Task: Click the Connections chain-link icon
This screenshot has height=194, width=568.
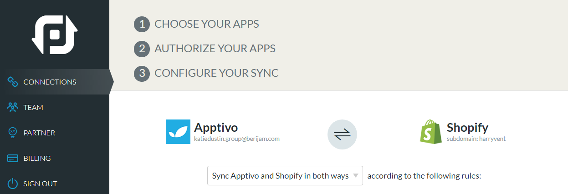Action: pos(13,82)
